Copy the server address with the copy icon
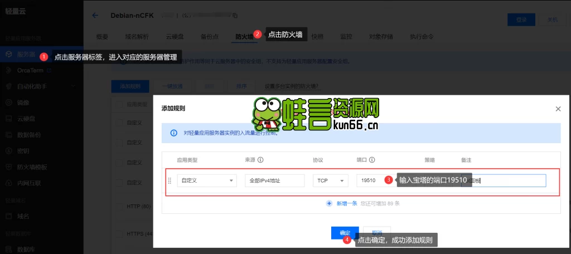This screenshot has height=254, width=571. click(235, 15)
